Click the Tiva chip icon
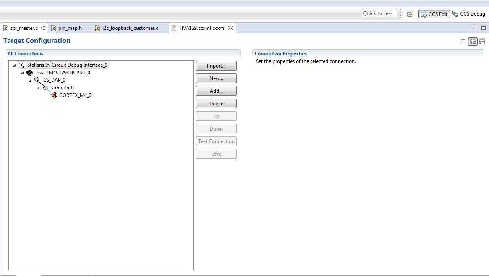 [30, 73]
